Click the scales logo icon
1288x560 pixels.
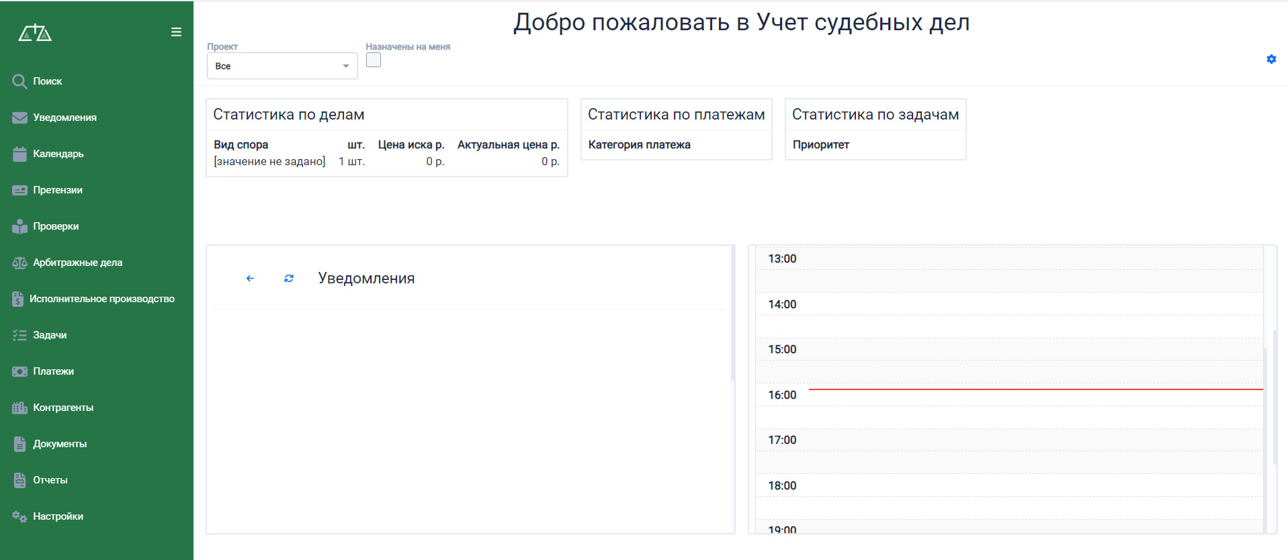pyautogui.click(x=35, y=32)
